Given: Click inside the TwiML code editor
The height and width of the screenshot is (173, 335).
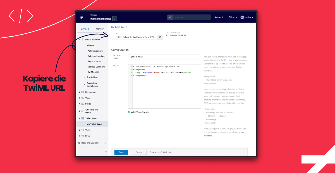Looking at the screenshot, I should [164, 86].
